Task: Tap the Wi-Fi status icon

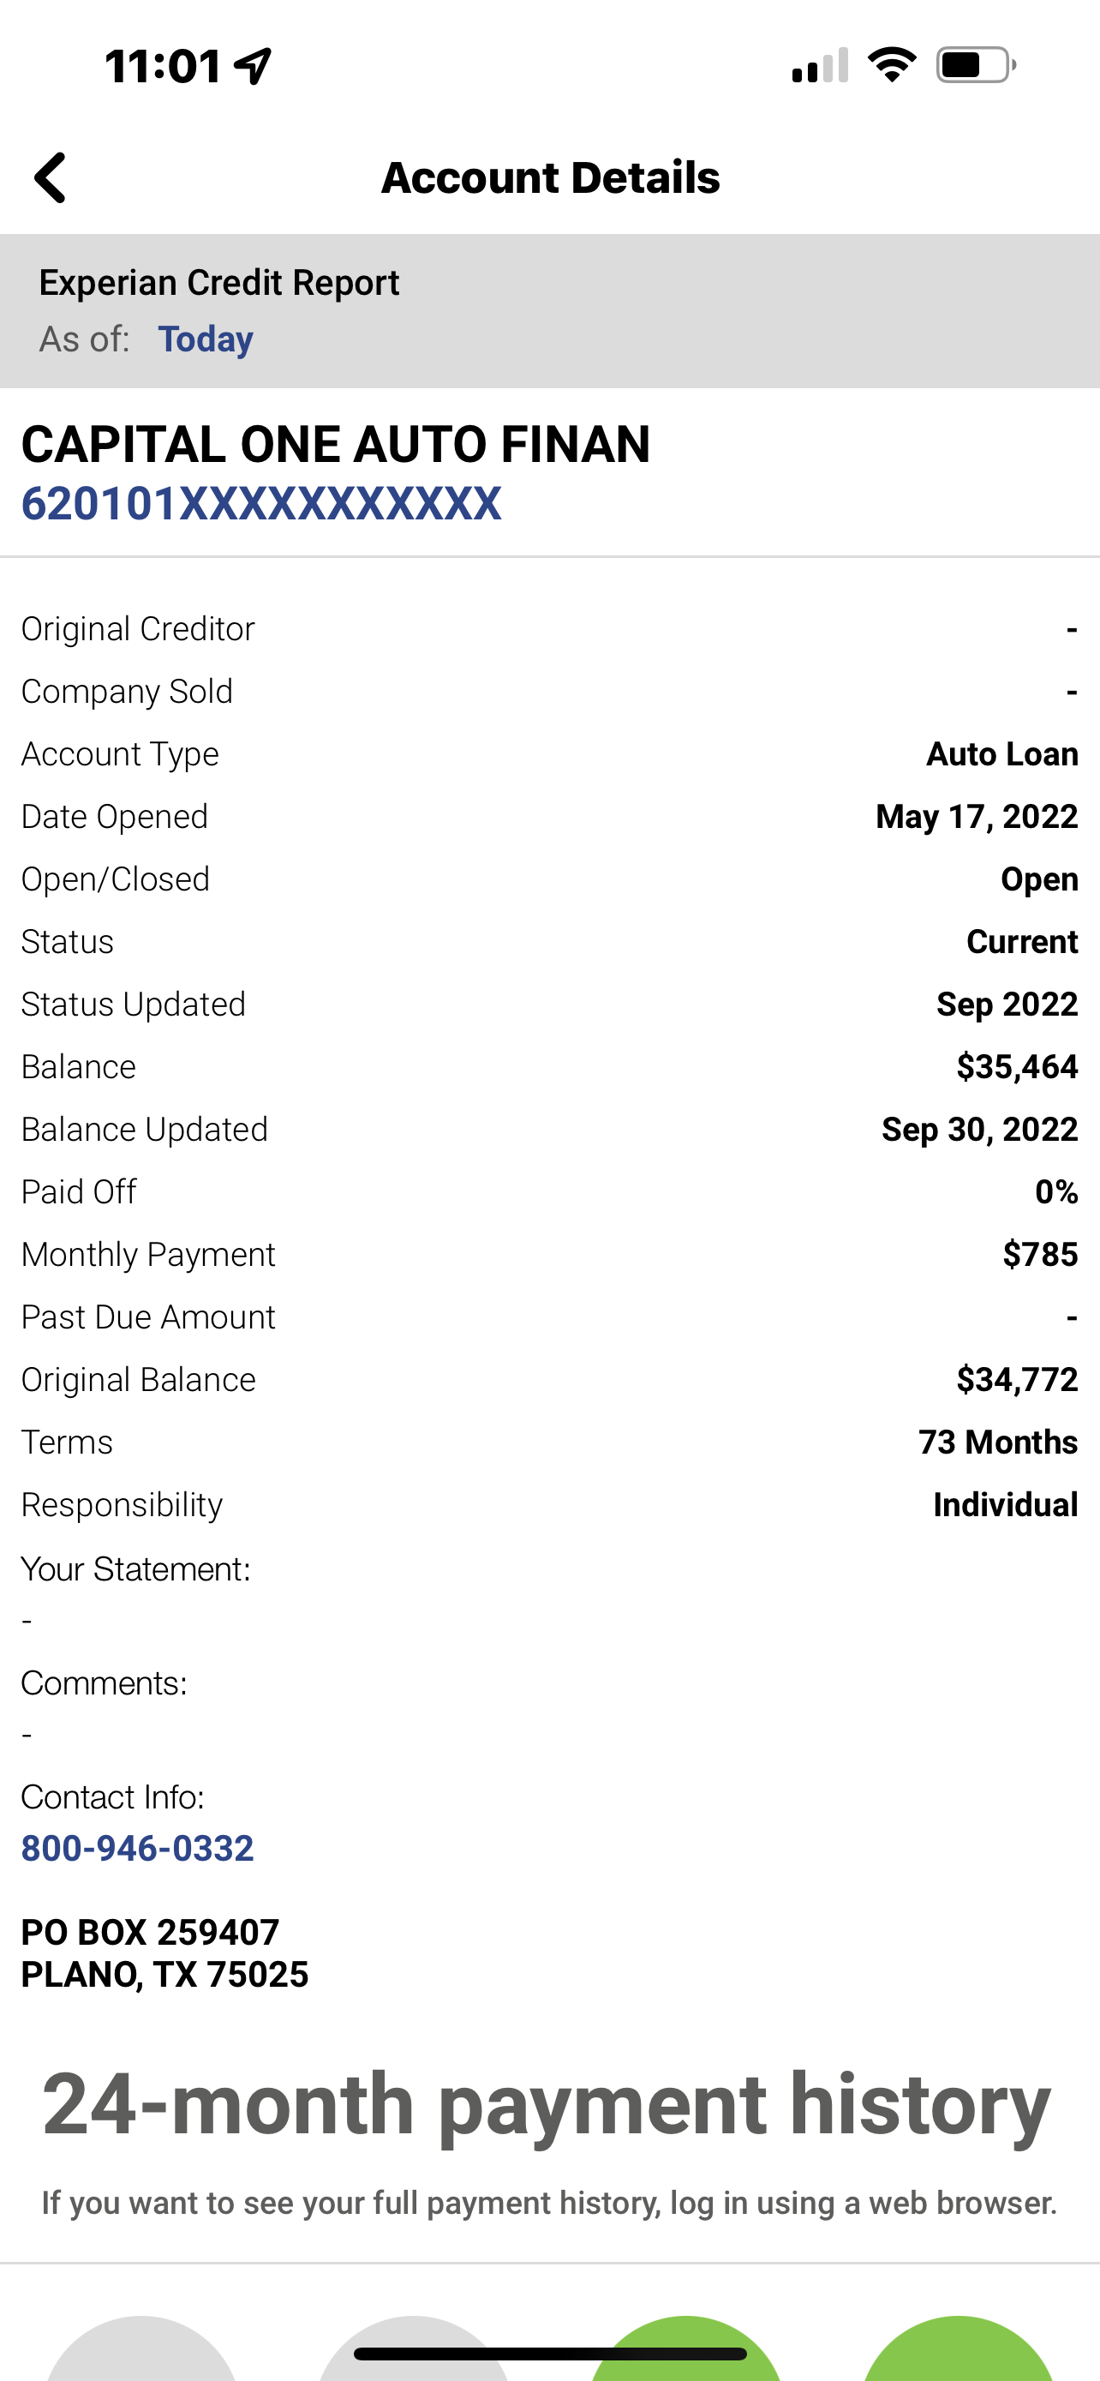Action: click(891, 66)
